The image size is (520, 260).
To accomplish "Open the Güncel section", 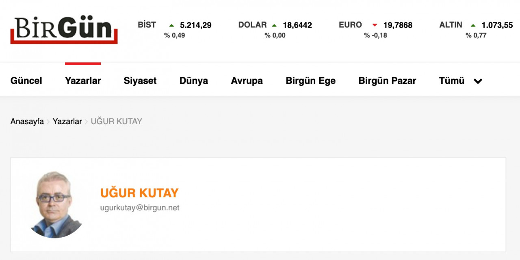I will [26, 81].
